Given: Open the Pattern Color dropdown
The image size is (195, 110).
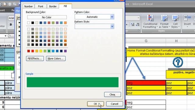Looking at the screenshot, I should (112, 17).
